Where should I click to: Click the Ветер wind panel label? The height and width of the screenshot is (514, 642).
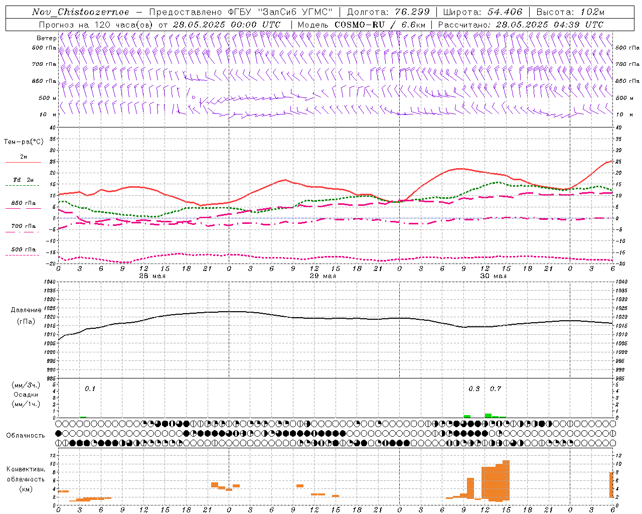pyautogui.click(x=47, y=38)
